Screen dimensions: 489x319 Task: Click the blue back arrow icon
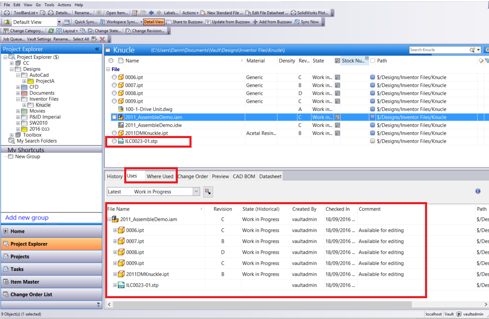[x=151, y=13]
